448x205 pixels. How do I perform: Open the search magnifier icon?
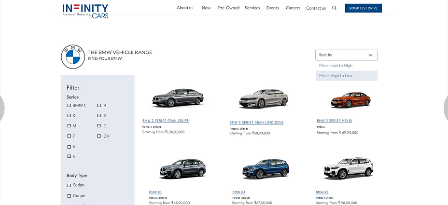(334, 8)
